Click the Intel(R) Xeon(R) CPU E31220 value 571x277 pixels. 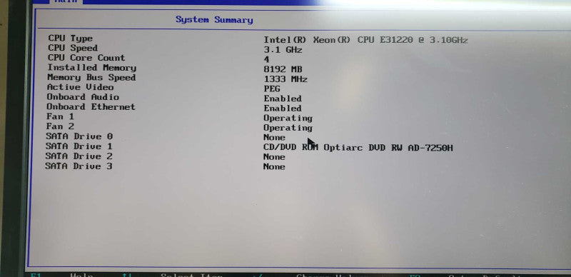pos(365,40)
